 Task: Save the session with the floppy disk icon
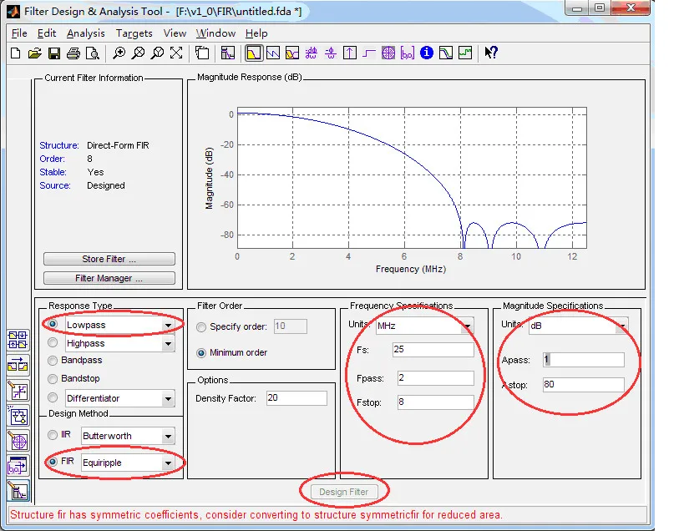[x=54, y=53]
